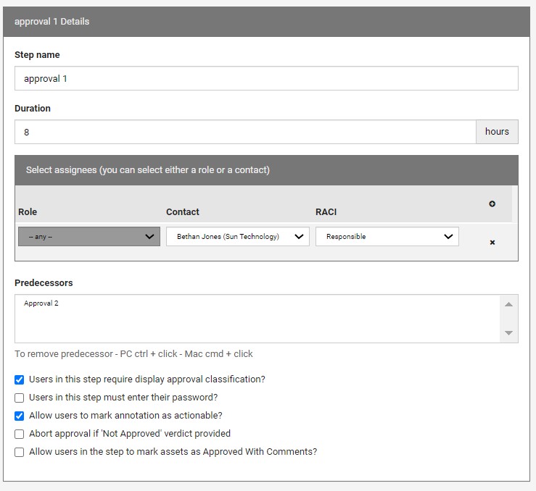Open Contact dropdown showing Bethan Jones

point(237,237)
